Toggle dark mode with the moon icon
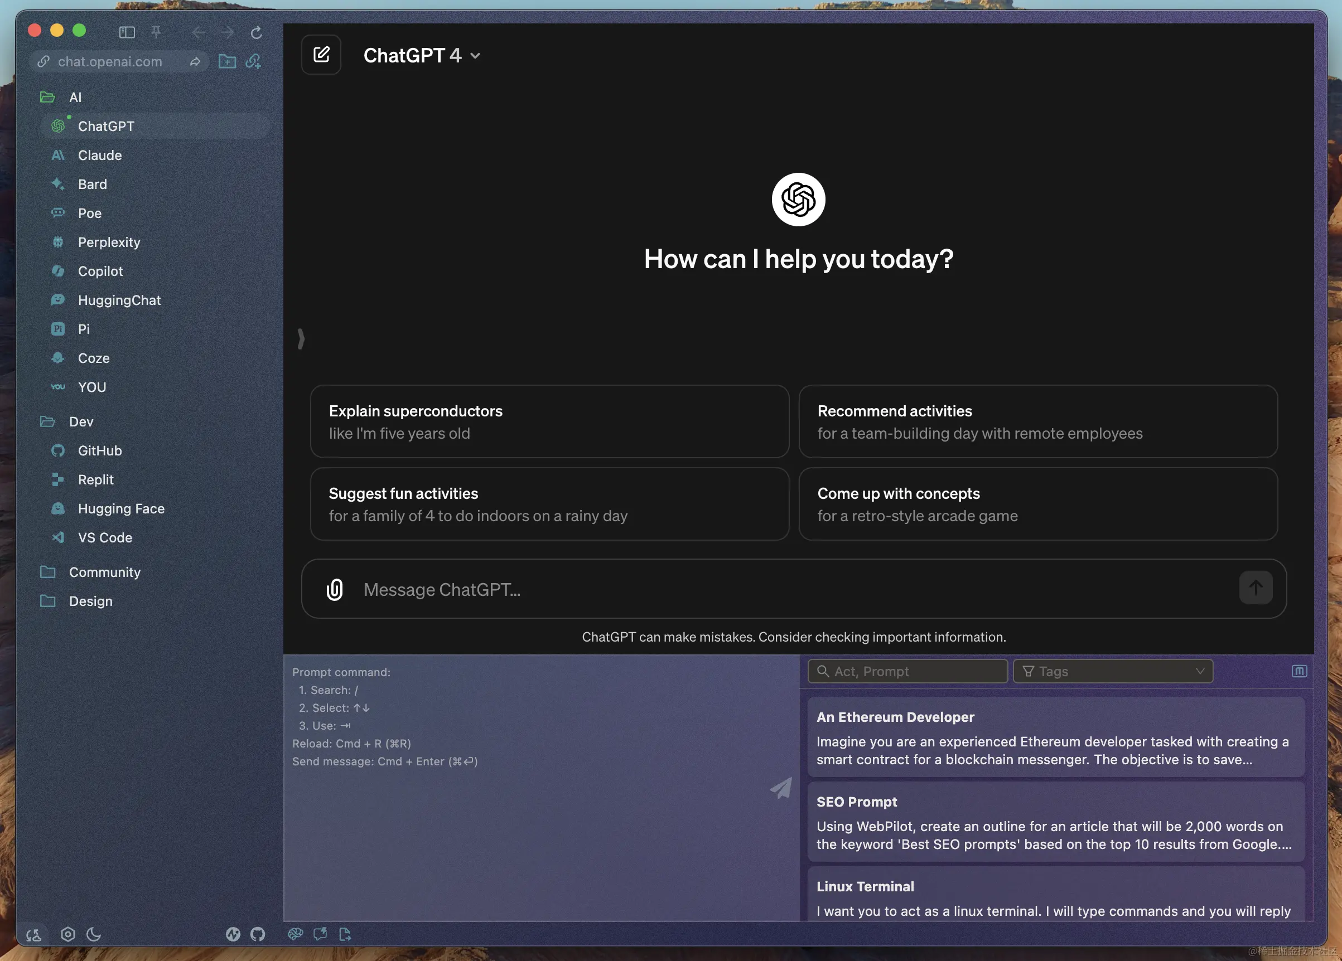The image size is (1342, 961). tap(94, 934)
